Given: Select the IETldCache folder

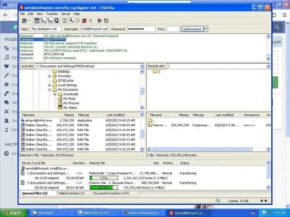Looking at the screenshot, I should click(66, 81).
